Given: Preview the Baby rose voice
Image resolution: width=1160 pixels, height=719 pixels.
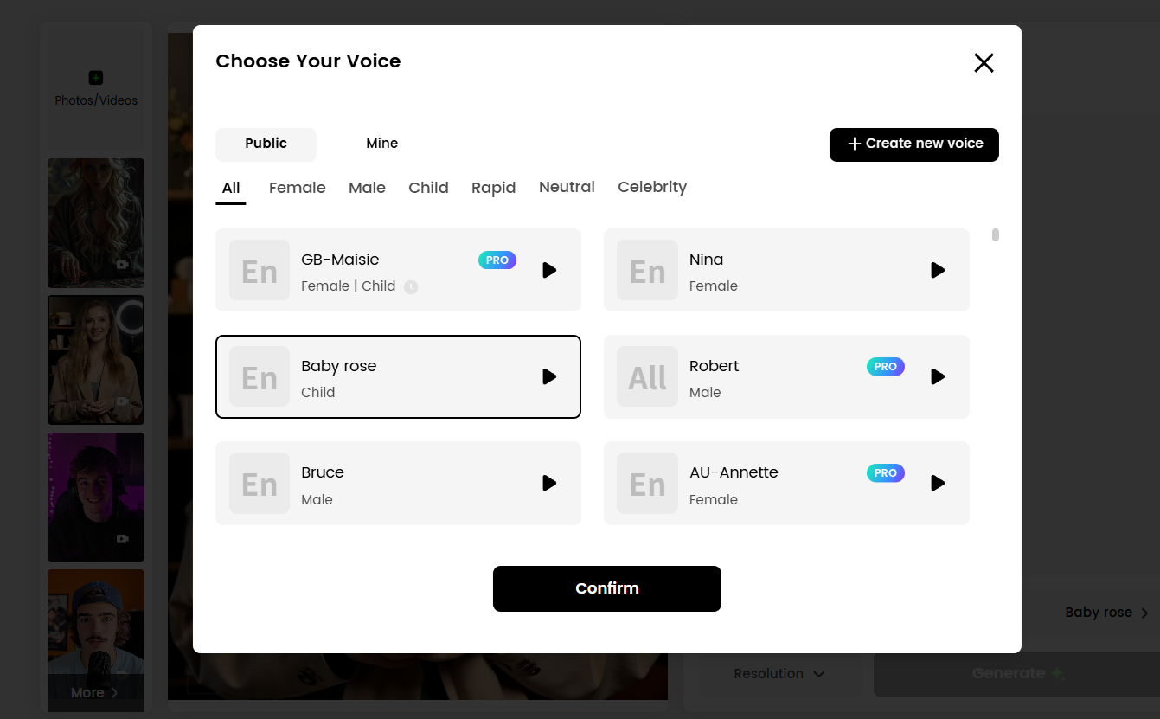Looking at the screenshot, I should pos(549,376).
